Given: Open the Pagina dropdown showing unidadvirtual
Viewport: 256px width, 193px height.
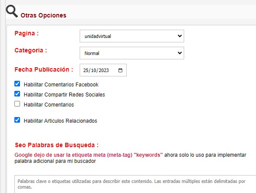Looking at the screenshot, I should pyautogui.click(x=132, y=36).
